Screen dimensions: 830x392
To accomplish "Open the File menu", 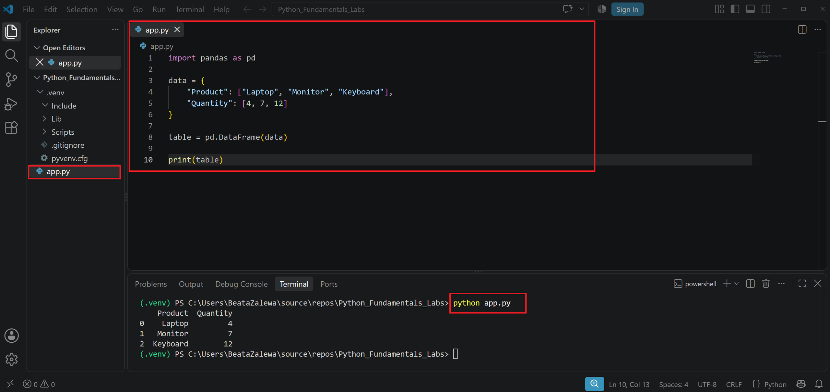I will [x=29, y=9].
